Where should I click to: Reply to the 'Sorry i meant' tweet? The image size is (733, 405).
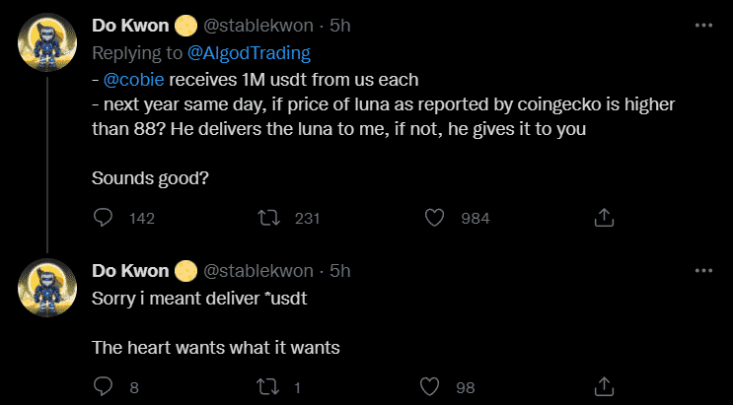(x=105, y=385)
